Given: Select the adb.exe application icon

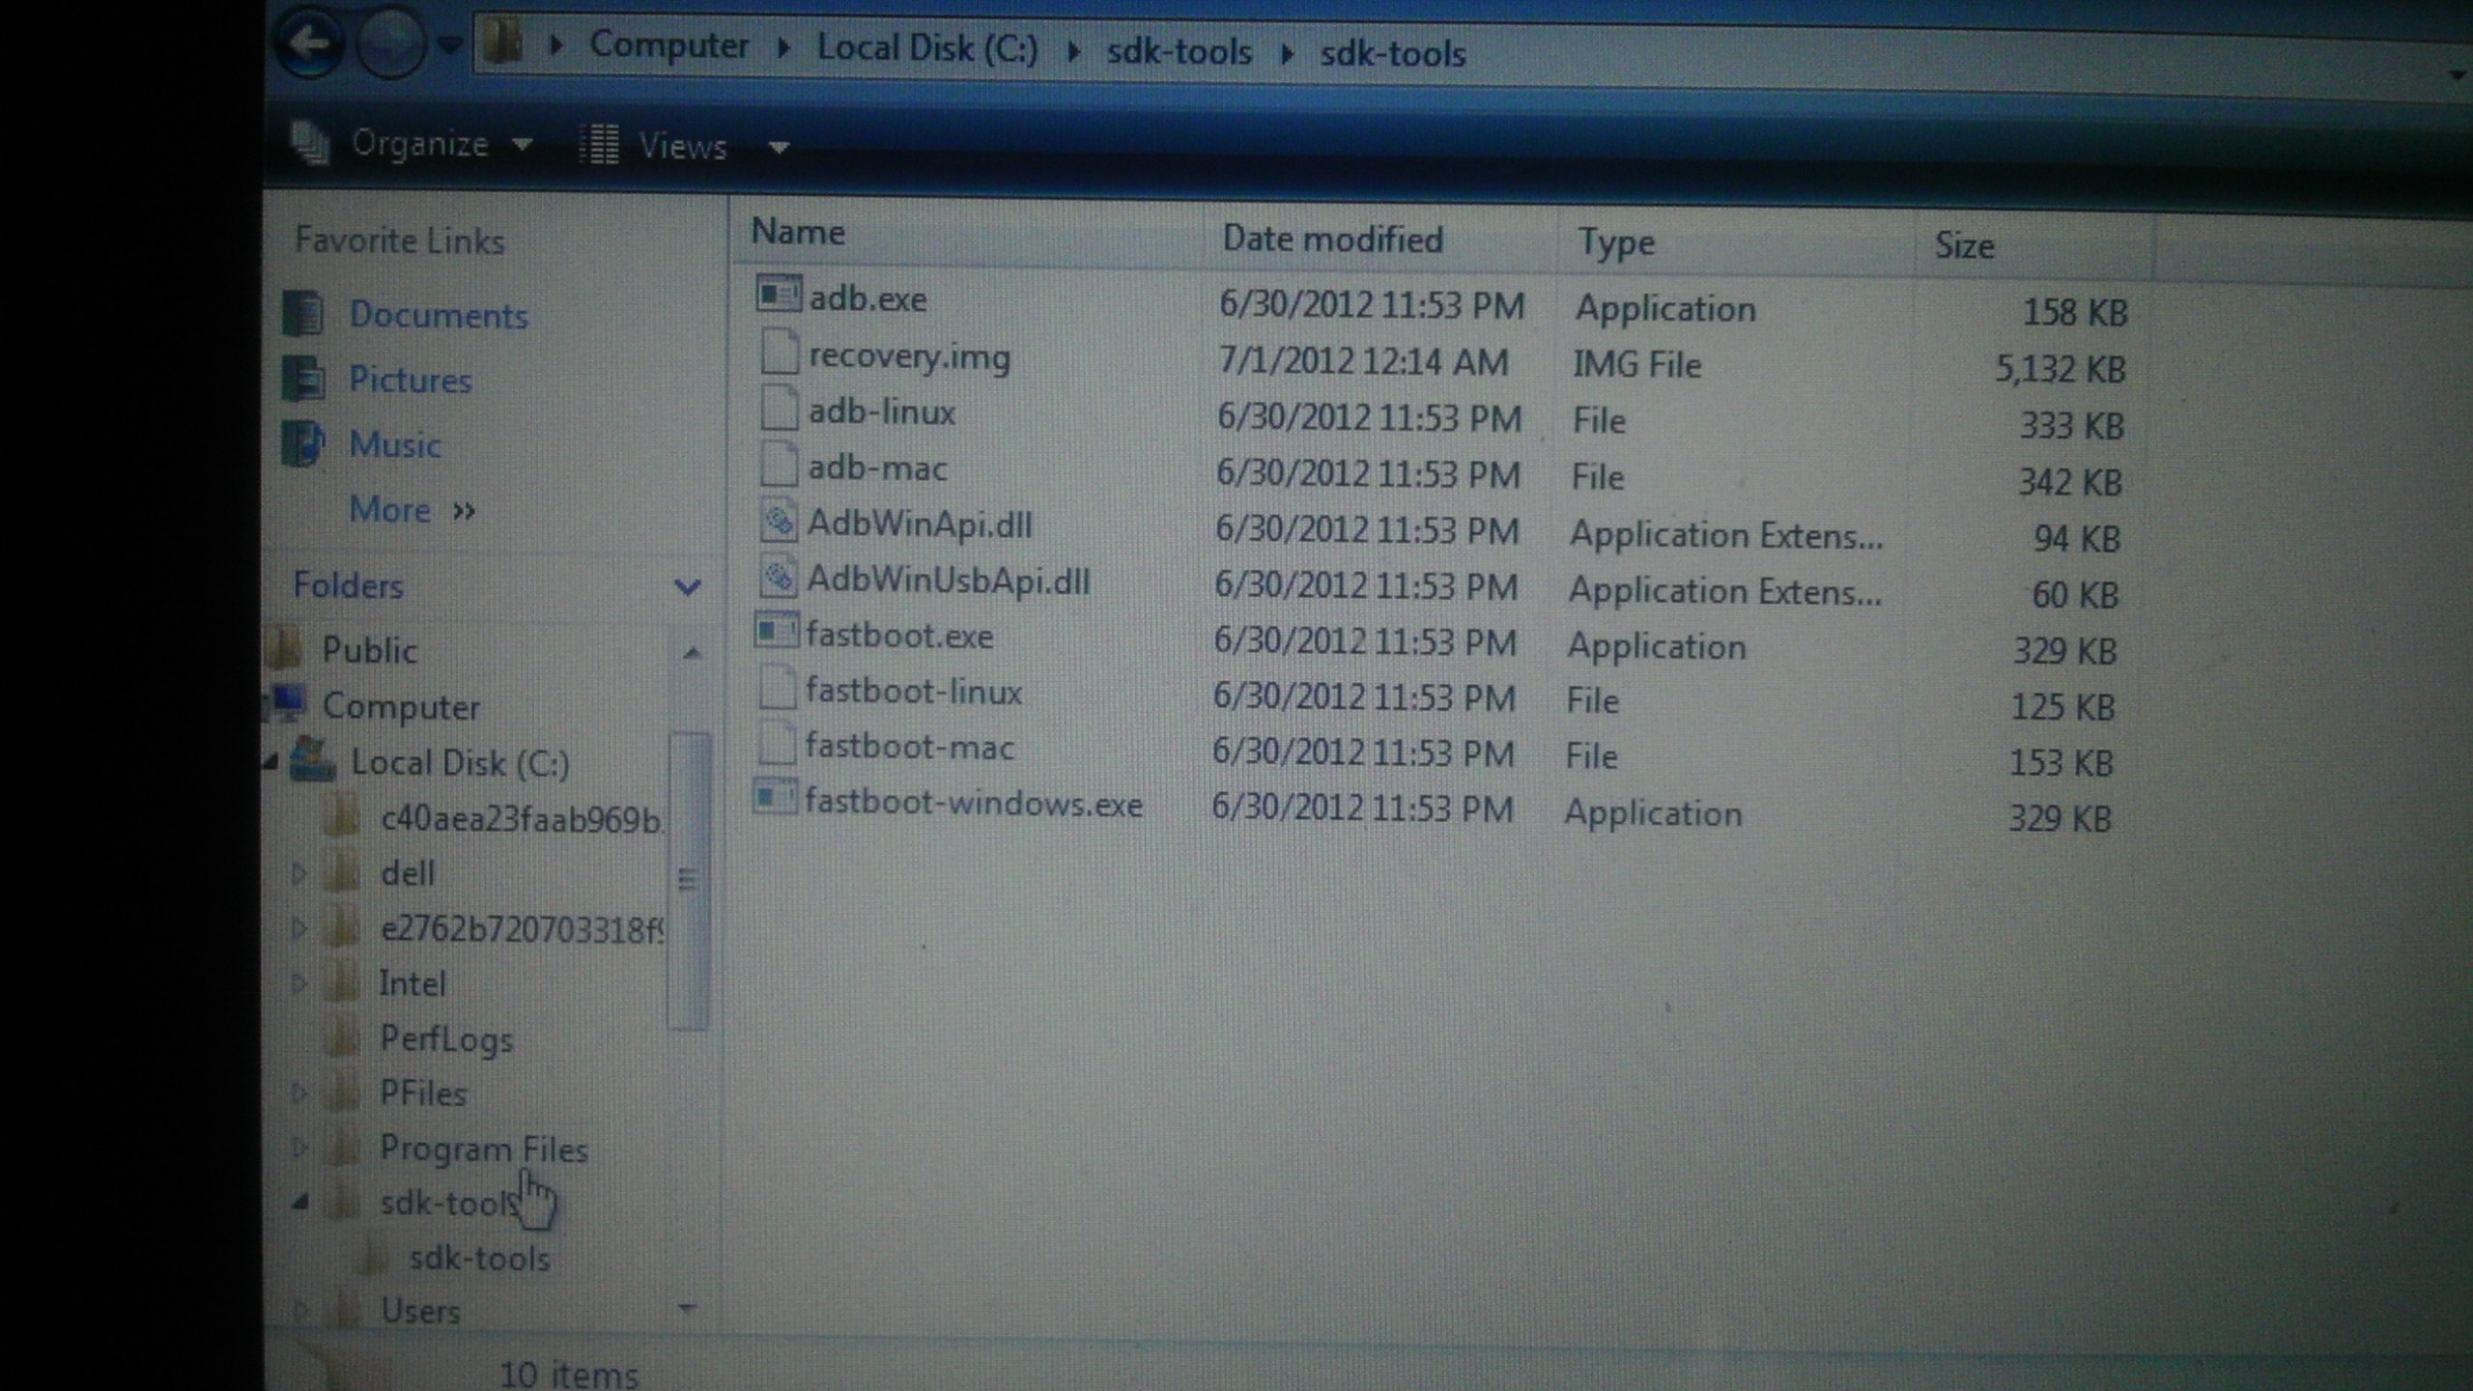Looking at the screenshot, I should point(778,295).
